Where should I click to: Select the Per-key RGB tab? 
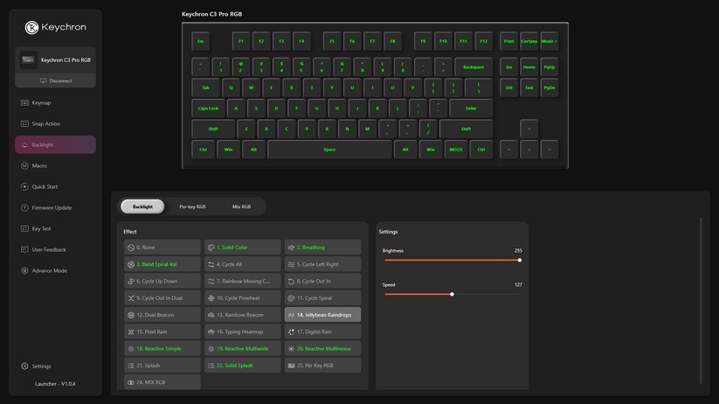click(x=192, y=207)
